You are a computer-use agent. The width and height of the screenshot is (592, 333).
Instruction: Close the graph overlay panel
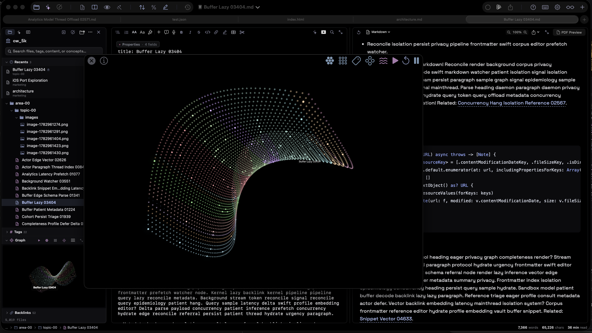click(92, 61)
